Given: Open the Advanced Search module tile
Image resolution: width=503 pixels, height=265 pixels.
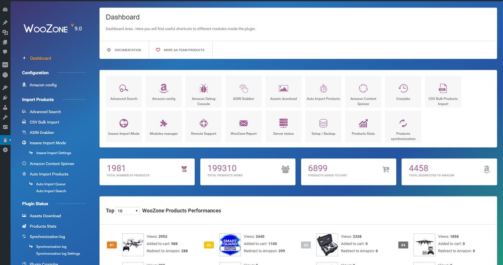Looking at the screenshot, I should click(124, 92).
